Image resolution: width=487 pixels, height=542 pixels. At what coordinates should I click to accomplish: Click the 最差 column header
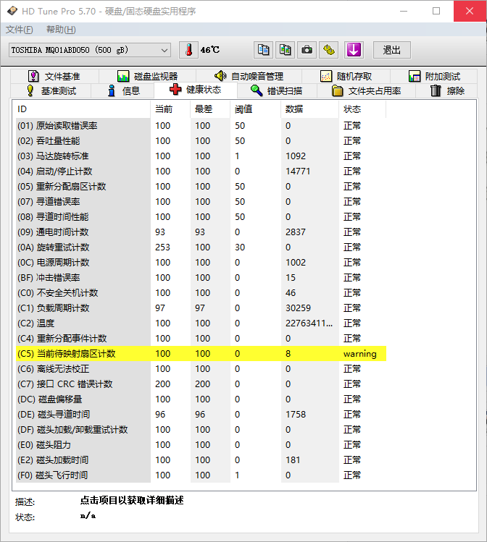pyautogui.click(x=210, y=109)
